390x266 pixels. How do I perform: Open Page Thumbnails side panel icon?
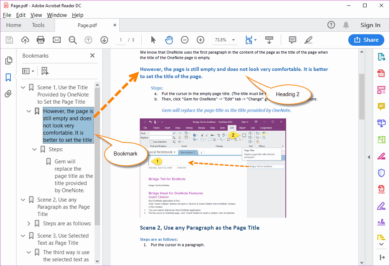coord(9,60)
